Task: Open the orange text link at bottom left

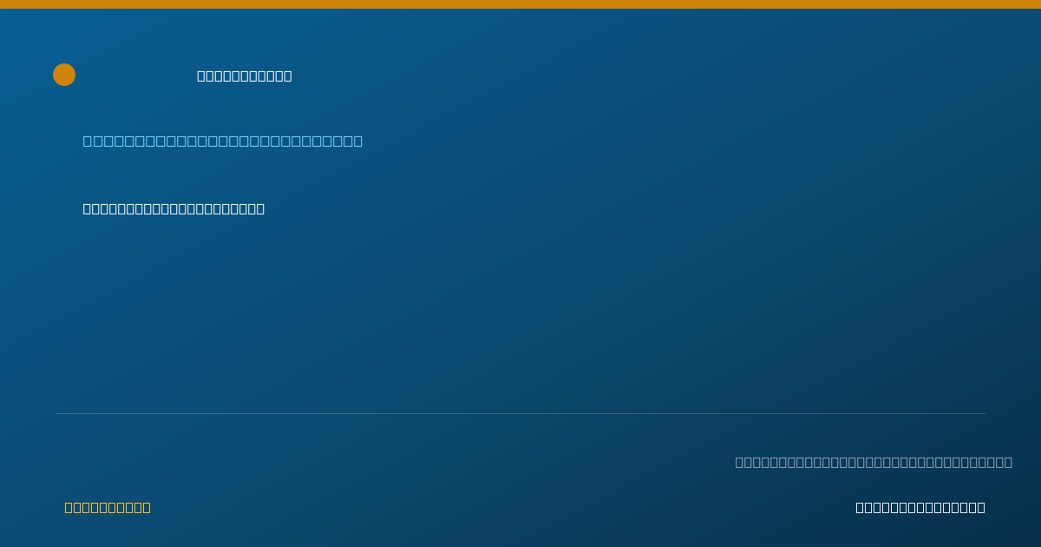Action: [108, 507]
